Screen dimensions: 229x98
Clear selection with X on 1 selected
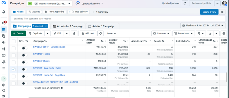pyautogui.click(x=46, y=26)
